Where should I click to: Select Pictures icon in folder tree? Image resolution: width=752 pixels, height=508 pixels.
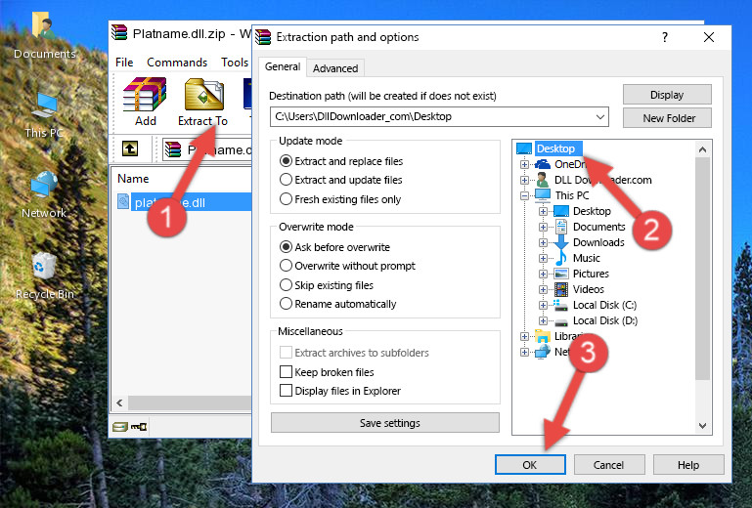point(561,274)
